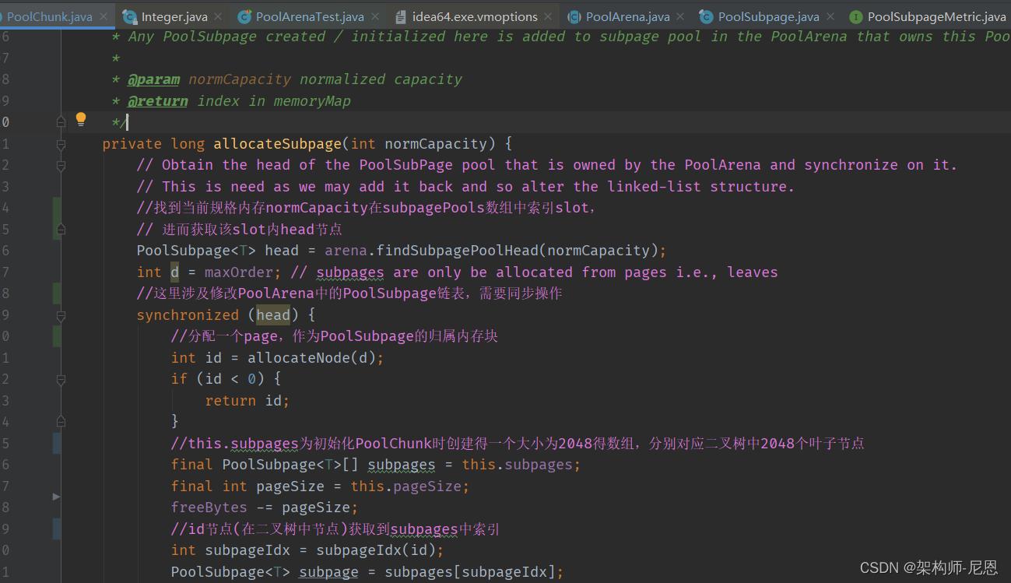Close the idea64.exe.vmoptions tab
This screenshot has height=583, width=1011.
coord(548,16)
